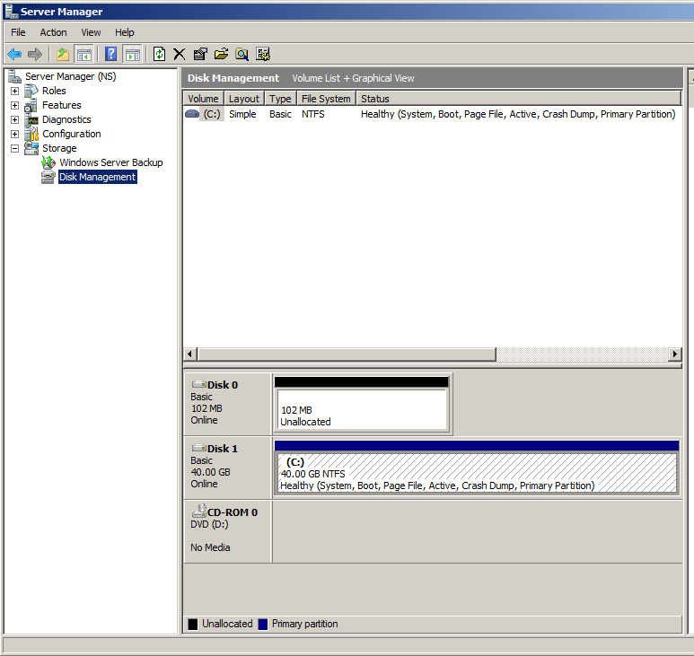The height and width of the screenshot is (656, 694).
Task: Click the disk settings wizard toolbar icon
Action: 263,55
